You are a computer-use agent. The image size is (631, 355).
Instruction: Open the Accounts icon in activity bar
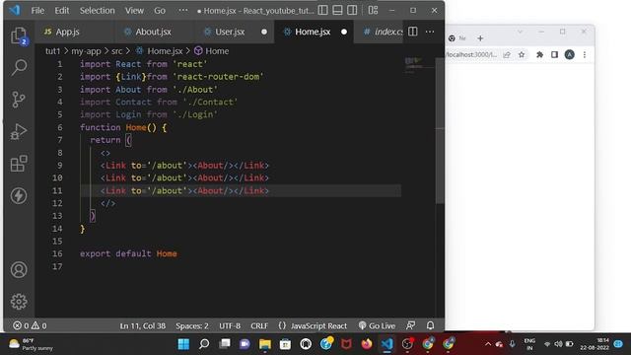[x=19, y=269]
